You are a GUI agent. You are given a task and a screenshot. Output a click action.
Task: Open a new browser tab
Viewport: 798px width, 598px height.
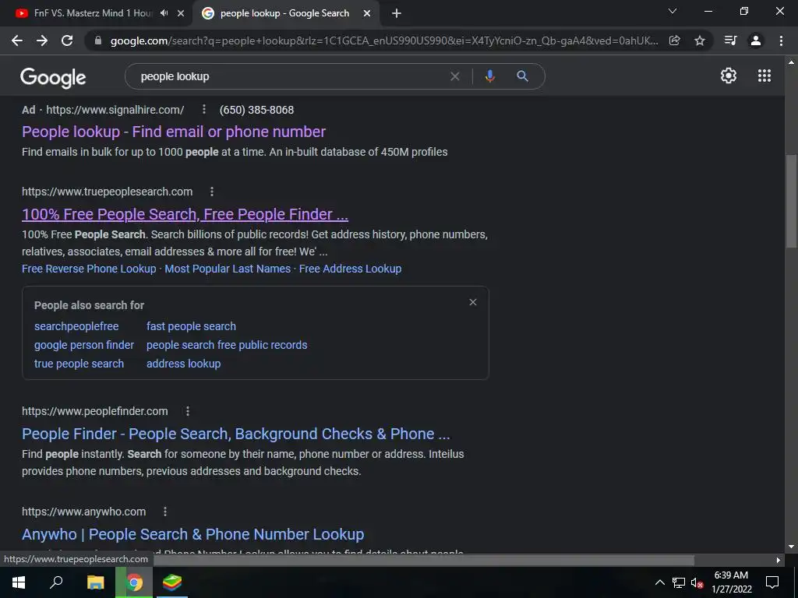point(397,13)
